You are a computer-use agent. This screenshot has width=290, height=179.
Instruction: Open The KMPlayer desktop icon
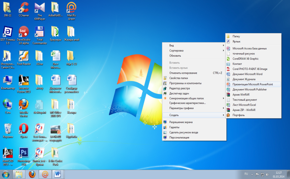39,7
